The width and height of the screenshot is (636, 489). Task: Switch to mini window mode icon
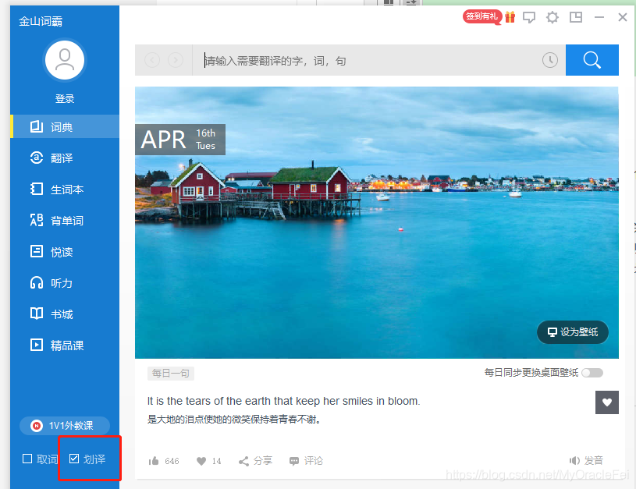[x=576, y=17]
